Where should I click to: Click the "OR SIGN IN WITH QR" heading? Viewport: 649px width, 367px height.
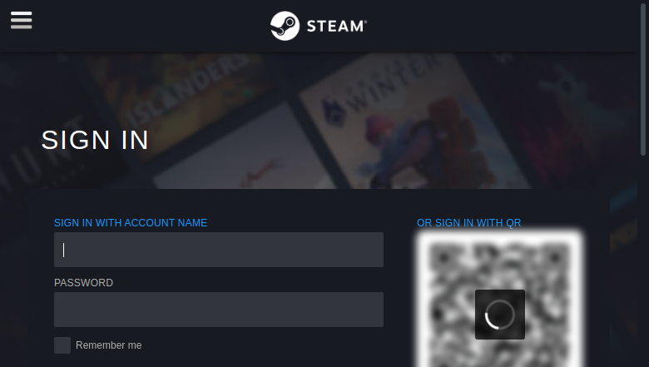click(468, 222)
